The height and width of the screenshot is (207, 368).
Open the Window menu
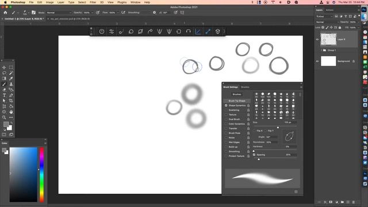(x=135, y=2)
